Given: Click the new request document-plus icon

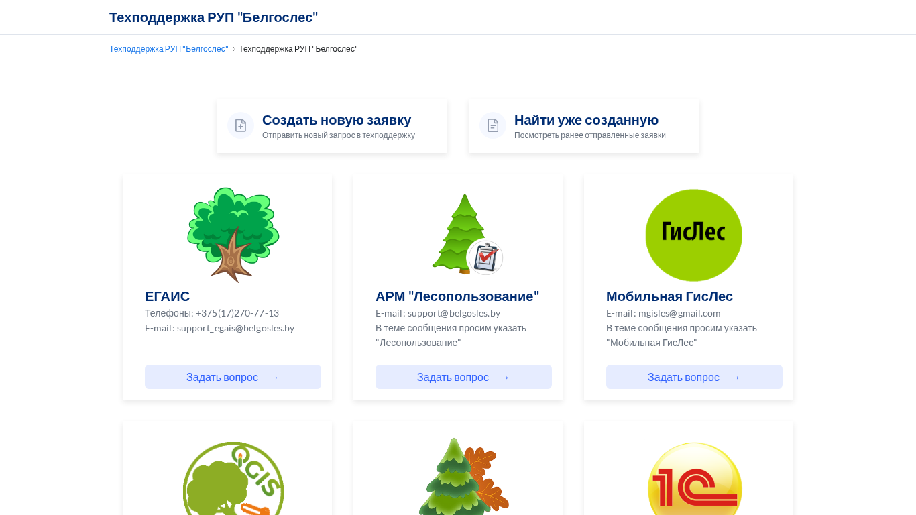Looking at the screenshot, I should (x=241, y=125).
